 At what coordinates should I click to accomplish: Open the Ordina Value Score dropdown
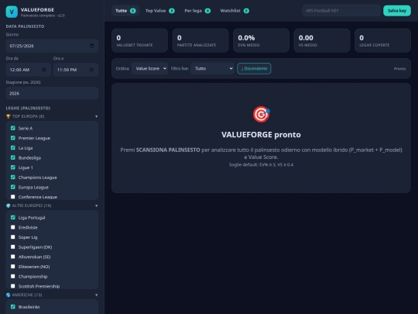coord(149,69)
